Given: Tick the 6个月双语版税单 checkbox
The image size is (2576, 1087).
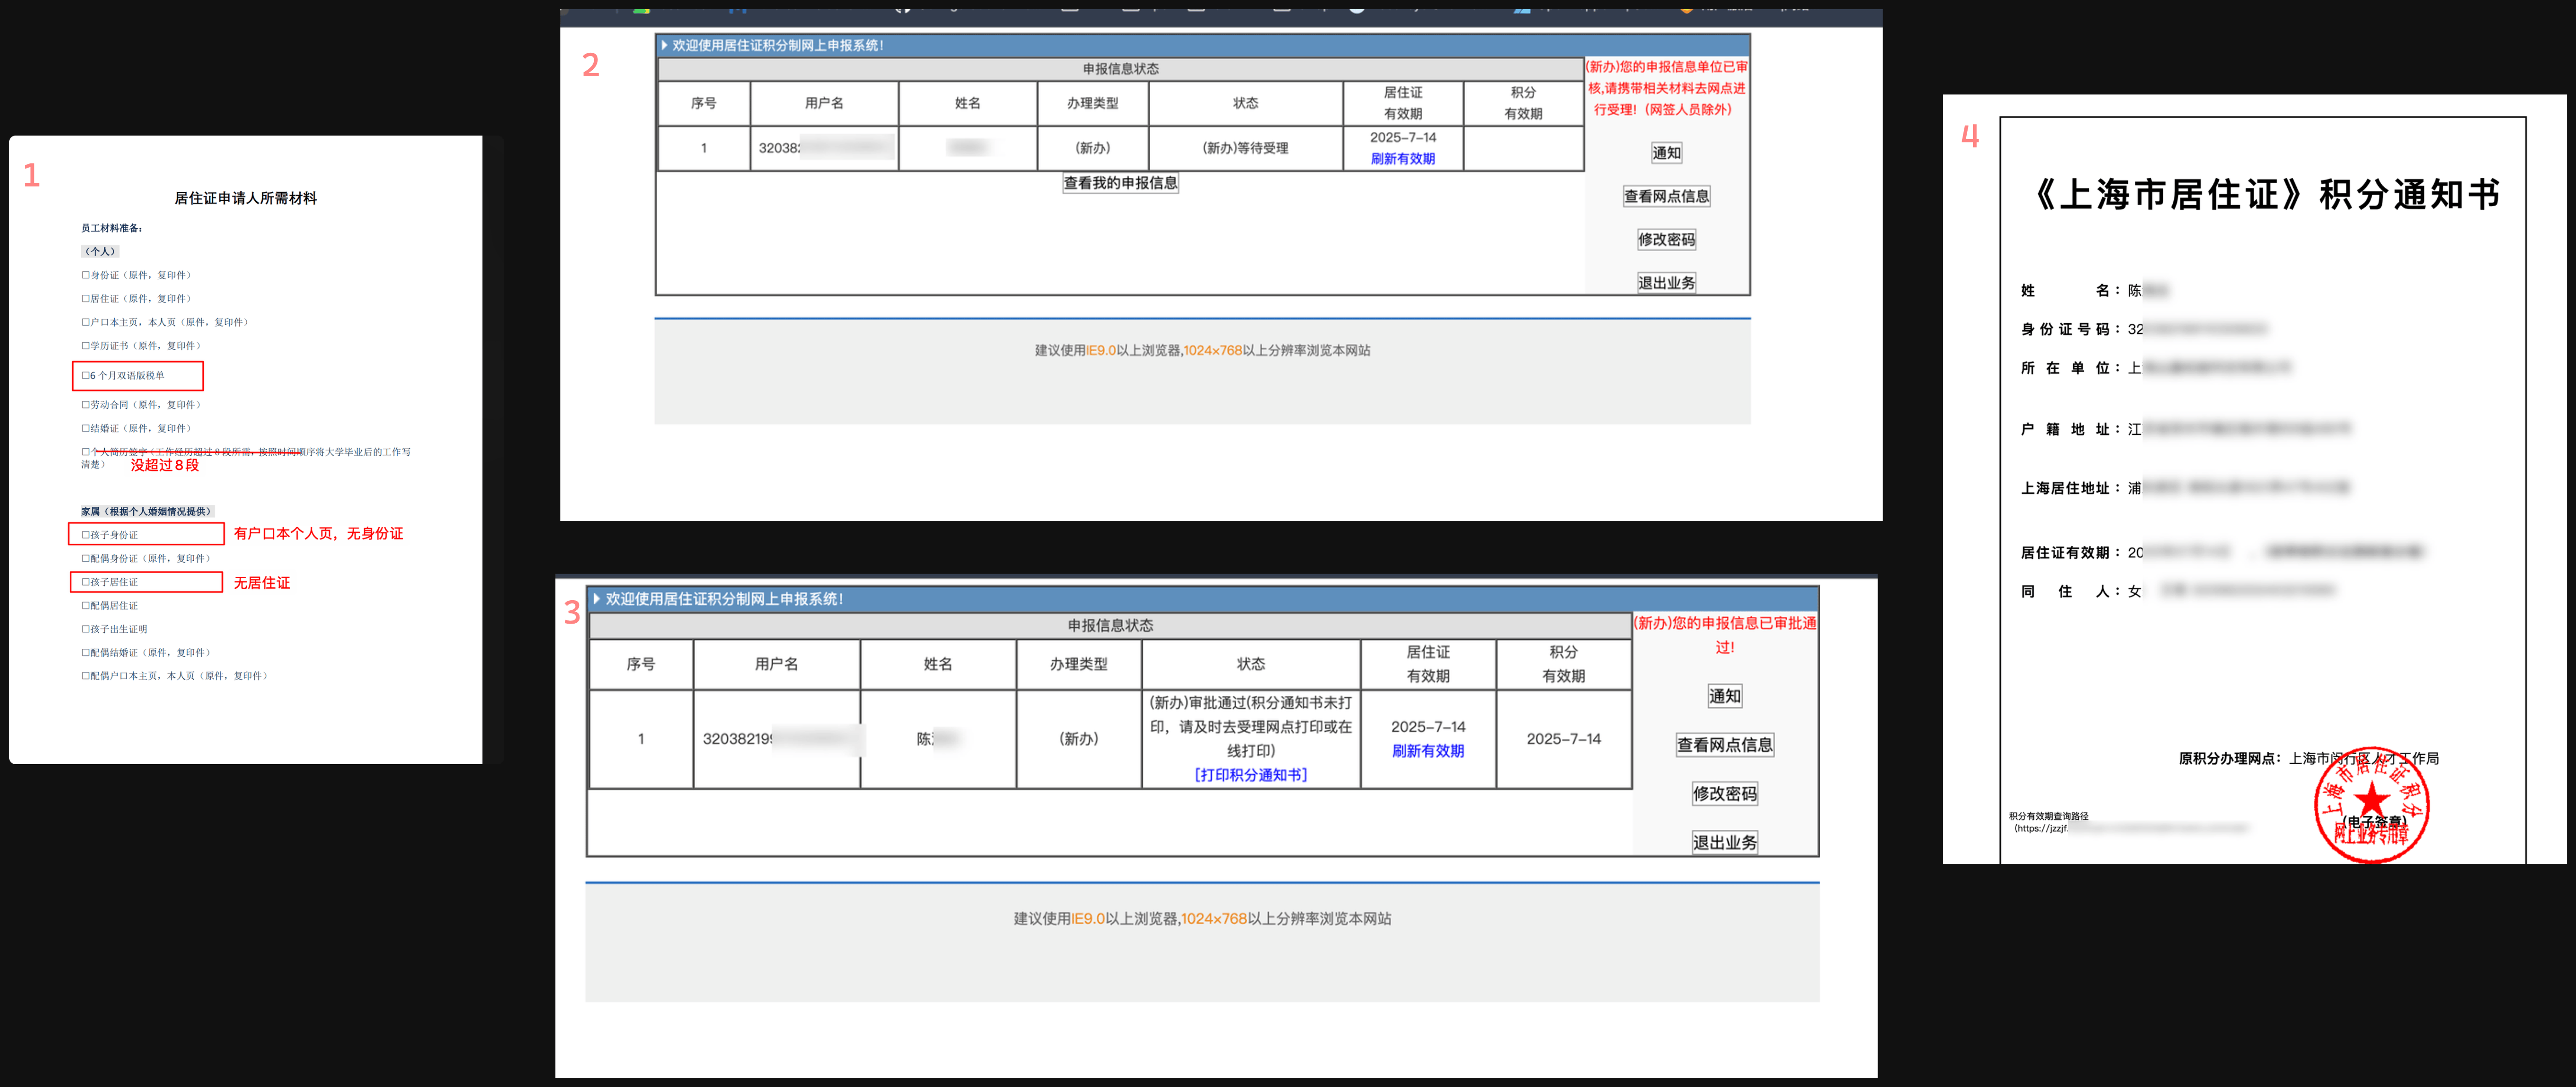Looking at the screenshot, I should pos(86,376).
